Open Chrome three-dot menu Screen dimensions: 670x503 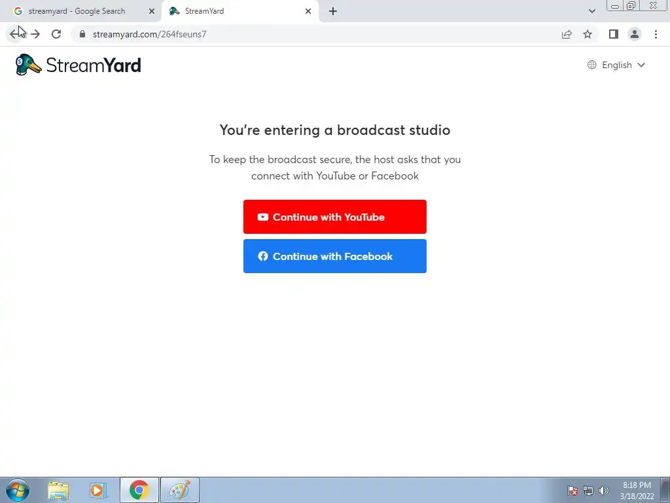[x=656, y=34]
